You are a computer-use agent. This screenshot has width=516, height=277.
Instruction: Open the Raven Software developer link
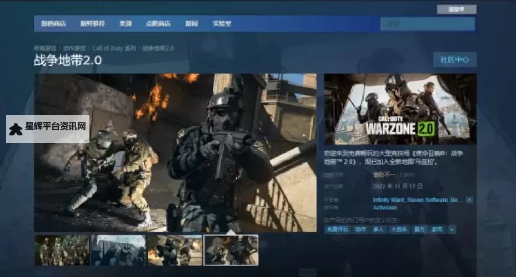tap(428, 200)
